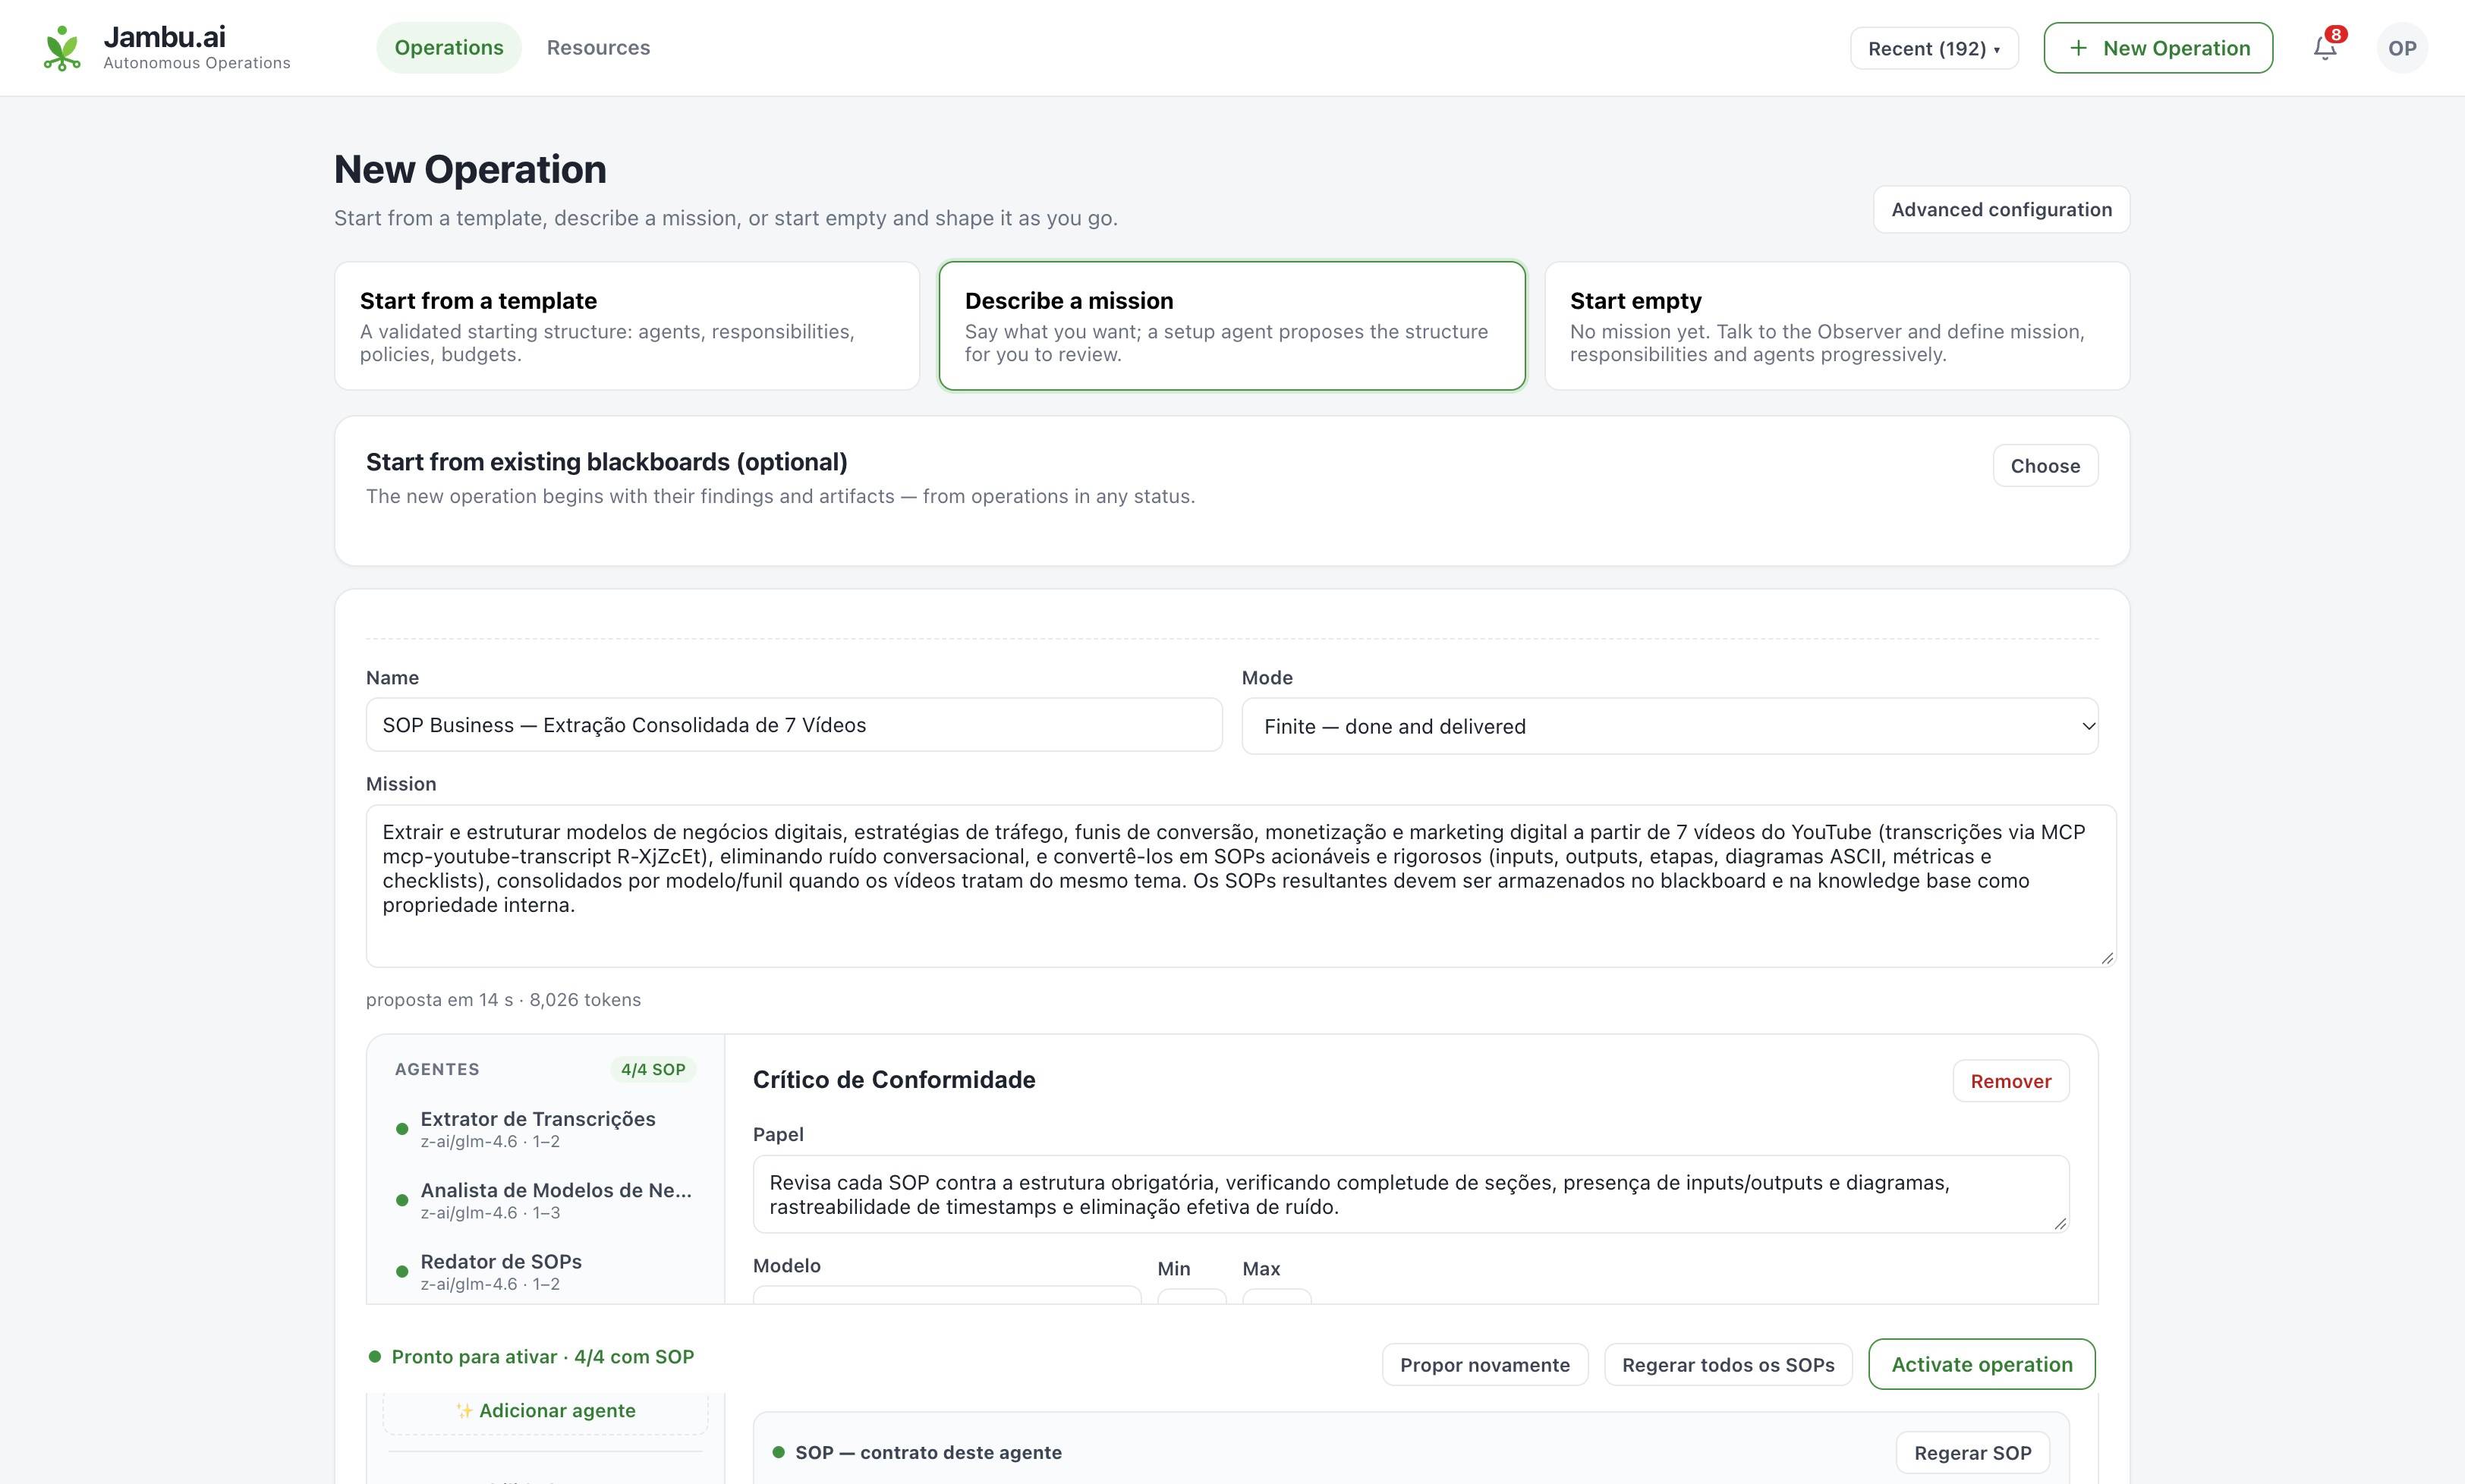
Task: Click Adicionar agente
Action: [545, 1410]
